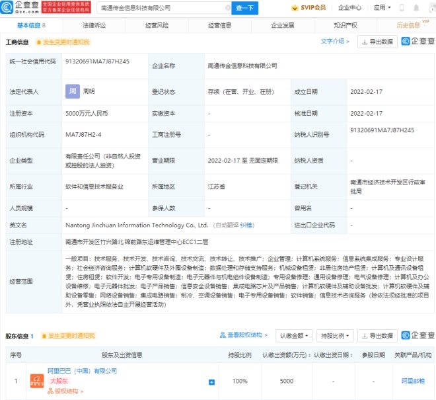Switch to the 法律诉讼 tab
This screenshot has width=436, height=400.
93,25
